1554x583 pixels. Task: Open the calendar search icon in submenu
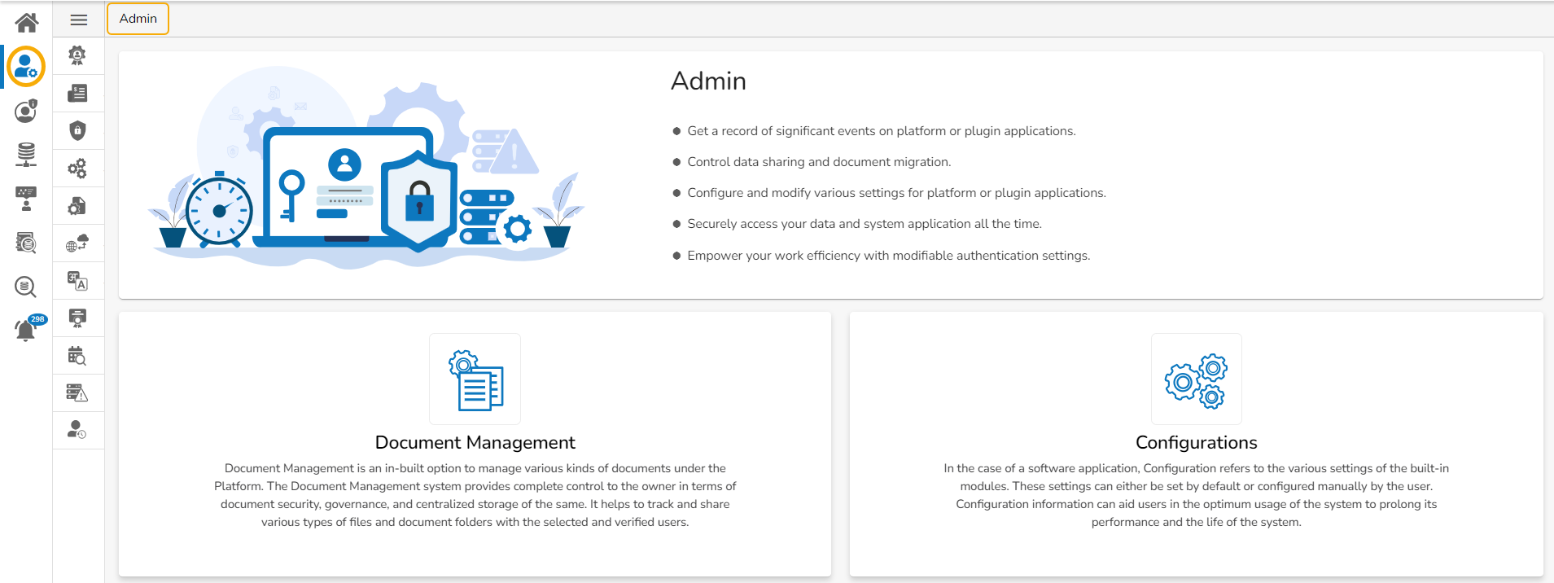(77, 356)
